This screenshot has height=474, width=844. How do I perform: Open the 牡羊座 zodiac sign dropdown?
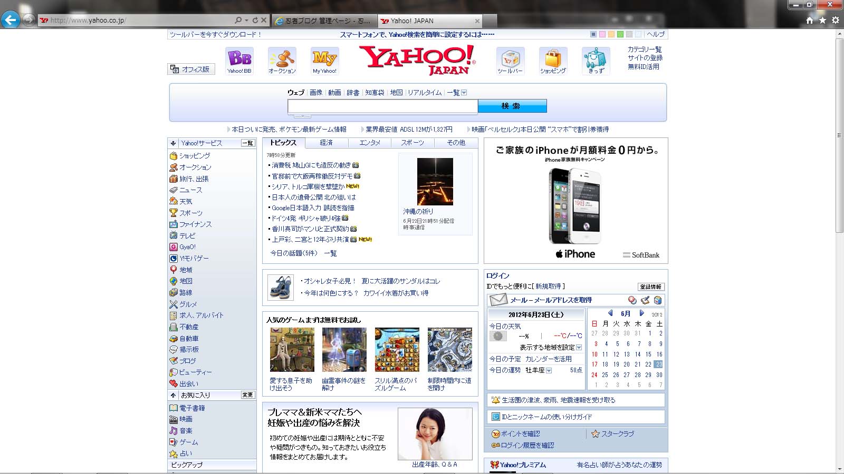(549, 371)
